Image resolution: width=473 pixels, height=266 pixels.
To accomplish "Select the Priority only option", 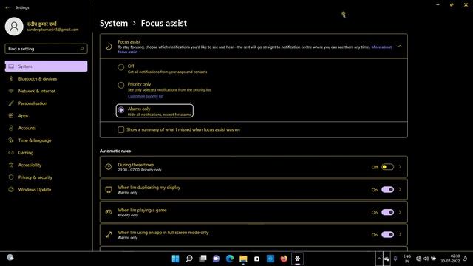I will click(x=121, y=85).
